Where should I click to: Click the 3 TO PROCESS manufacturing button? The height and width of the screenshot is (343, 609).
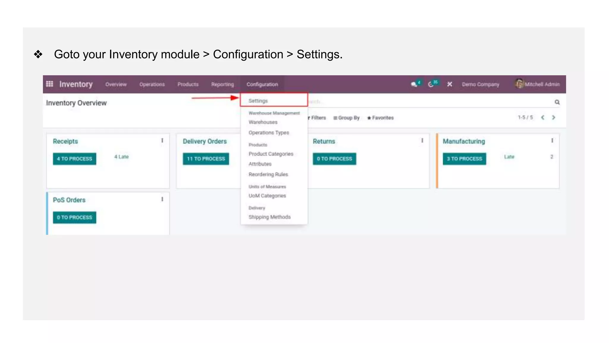click(x=464, y=159)
